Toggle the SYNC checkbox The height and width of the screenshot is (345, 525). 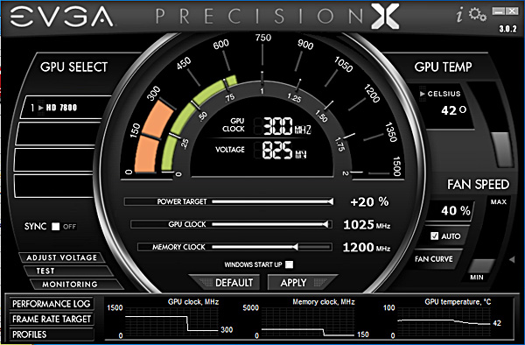pos(56,227)
